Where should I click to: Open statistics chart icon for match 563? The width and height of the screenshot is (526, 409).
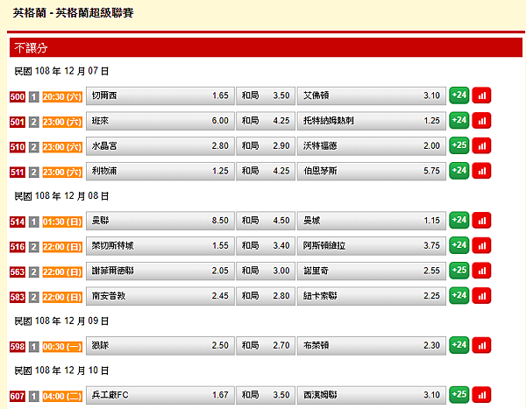(x=481, y=271)
